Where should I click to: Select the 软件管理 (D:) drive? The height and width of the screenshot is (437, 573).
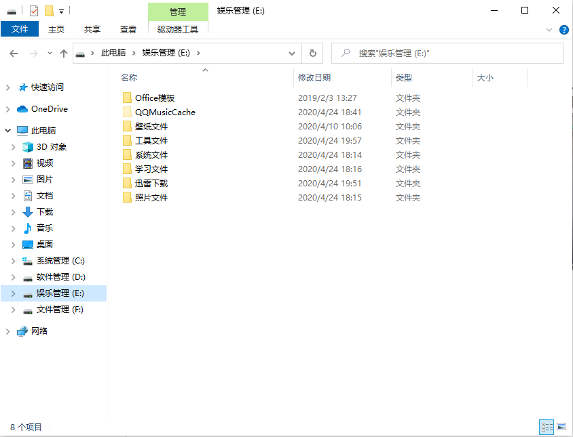[x=61, y=277]
